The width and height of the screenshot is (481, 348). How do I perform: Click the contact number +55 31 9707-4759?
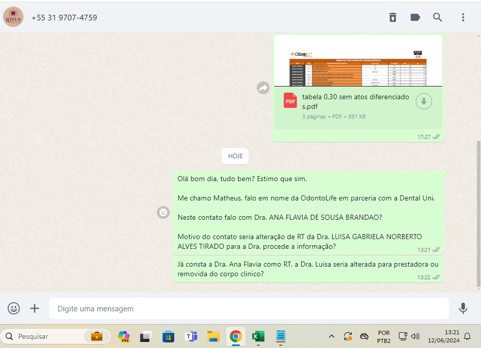[64, 18]
